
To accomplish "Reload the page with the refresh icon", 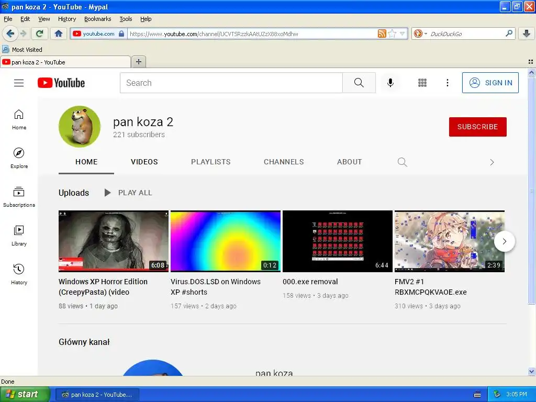I will coord(40,33).
